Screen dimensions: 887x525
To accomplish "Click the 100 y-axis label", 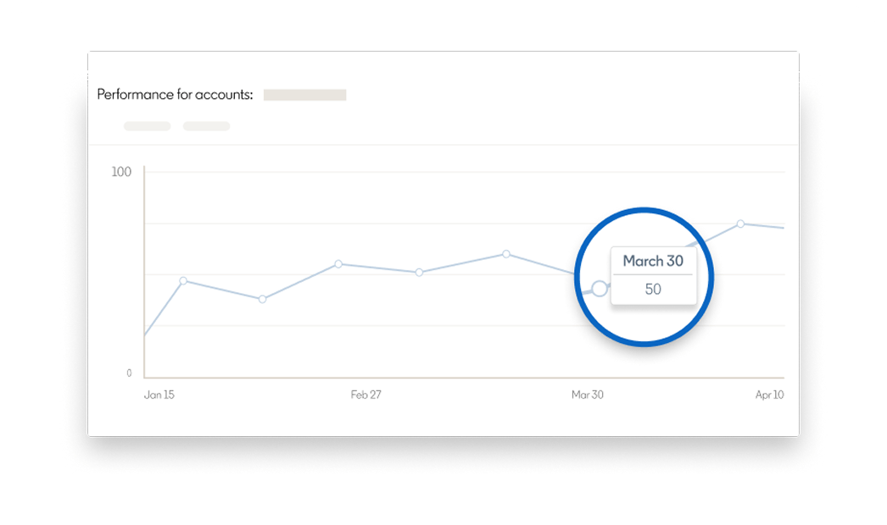I will [x=122, y=172].
